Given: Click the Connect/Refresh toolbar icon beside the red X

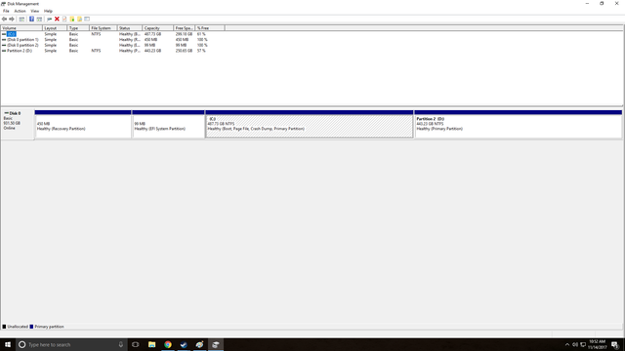Looking at the screenshot, I should click(x=49, y=19).
